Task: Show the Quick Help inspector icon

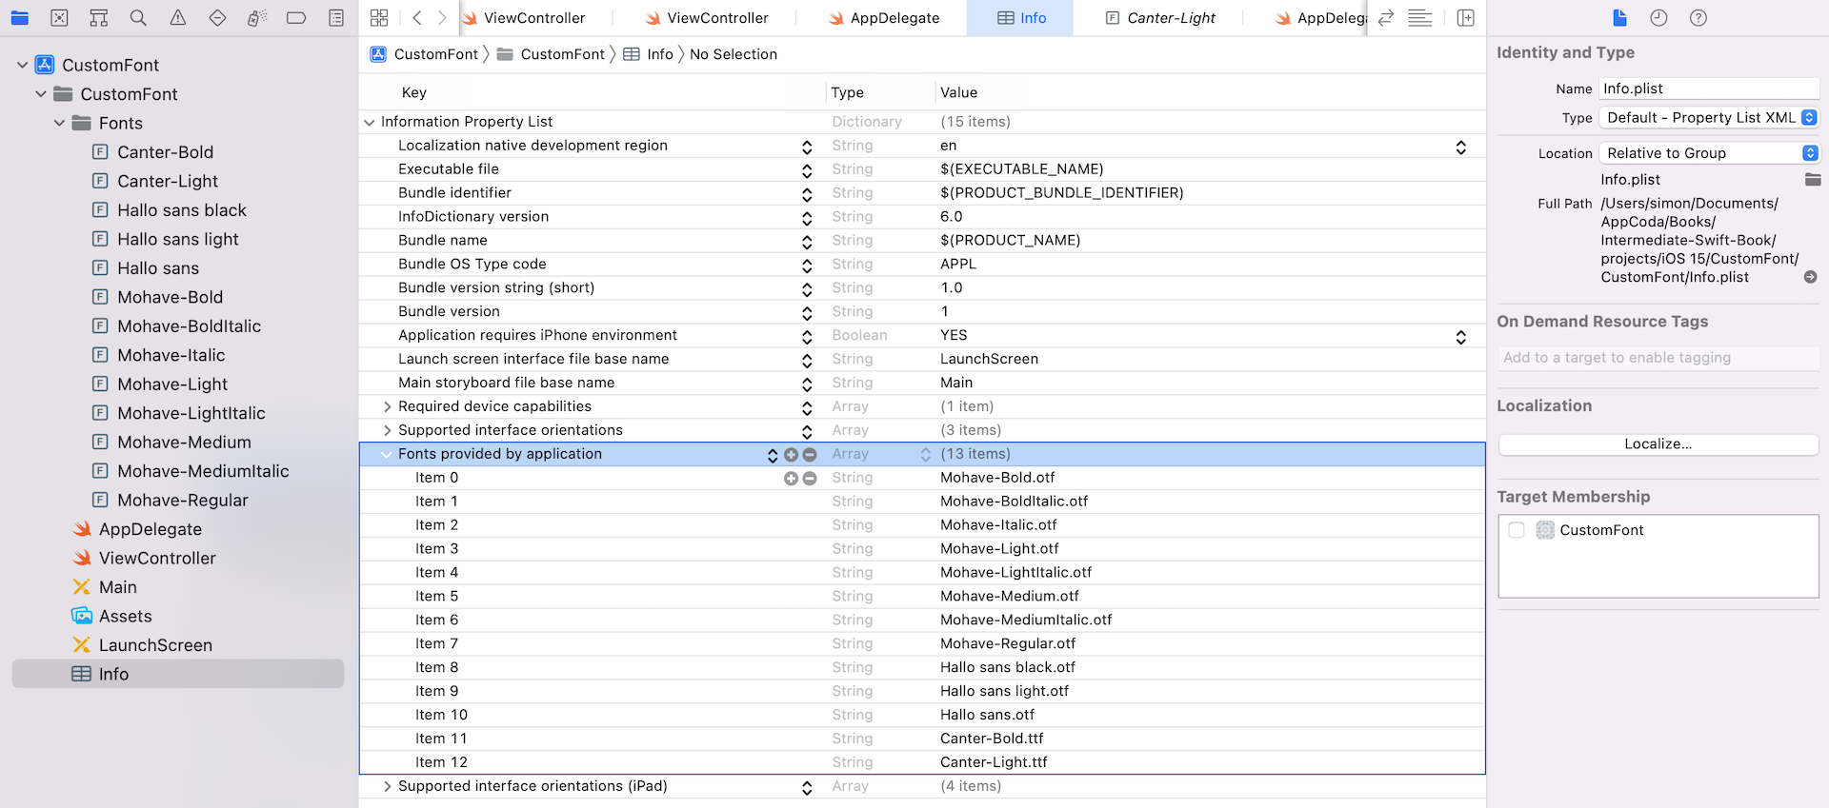Action: [1698, 18]
